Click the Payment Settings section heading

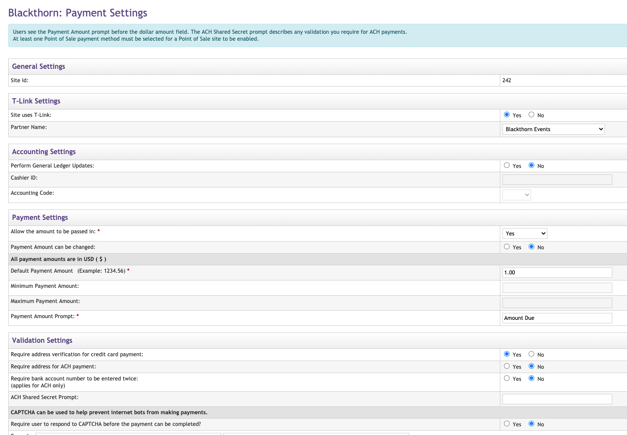40,217
